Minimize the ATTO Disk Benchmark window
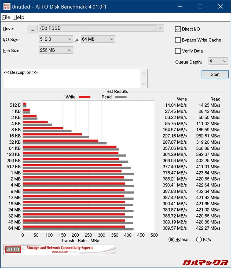 pyautogui.click(x=179, y=6)
